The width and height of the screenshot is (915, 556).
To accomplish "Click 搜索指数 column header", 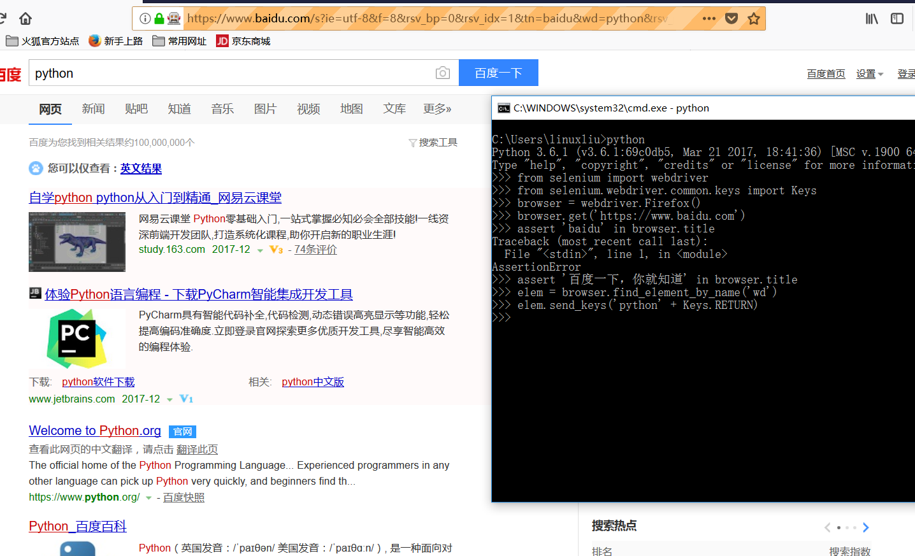I will pos(849,551).
